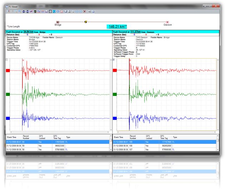Select Bridge record 59 row
Viewport: 225px width, 189px height.
click(x=58, y=146)
